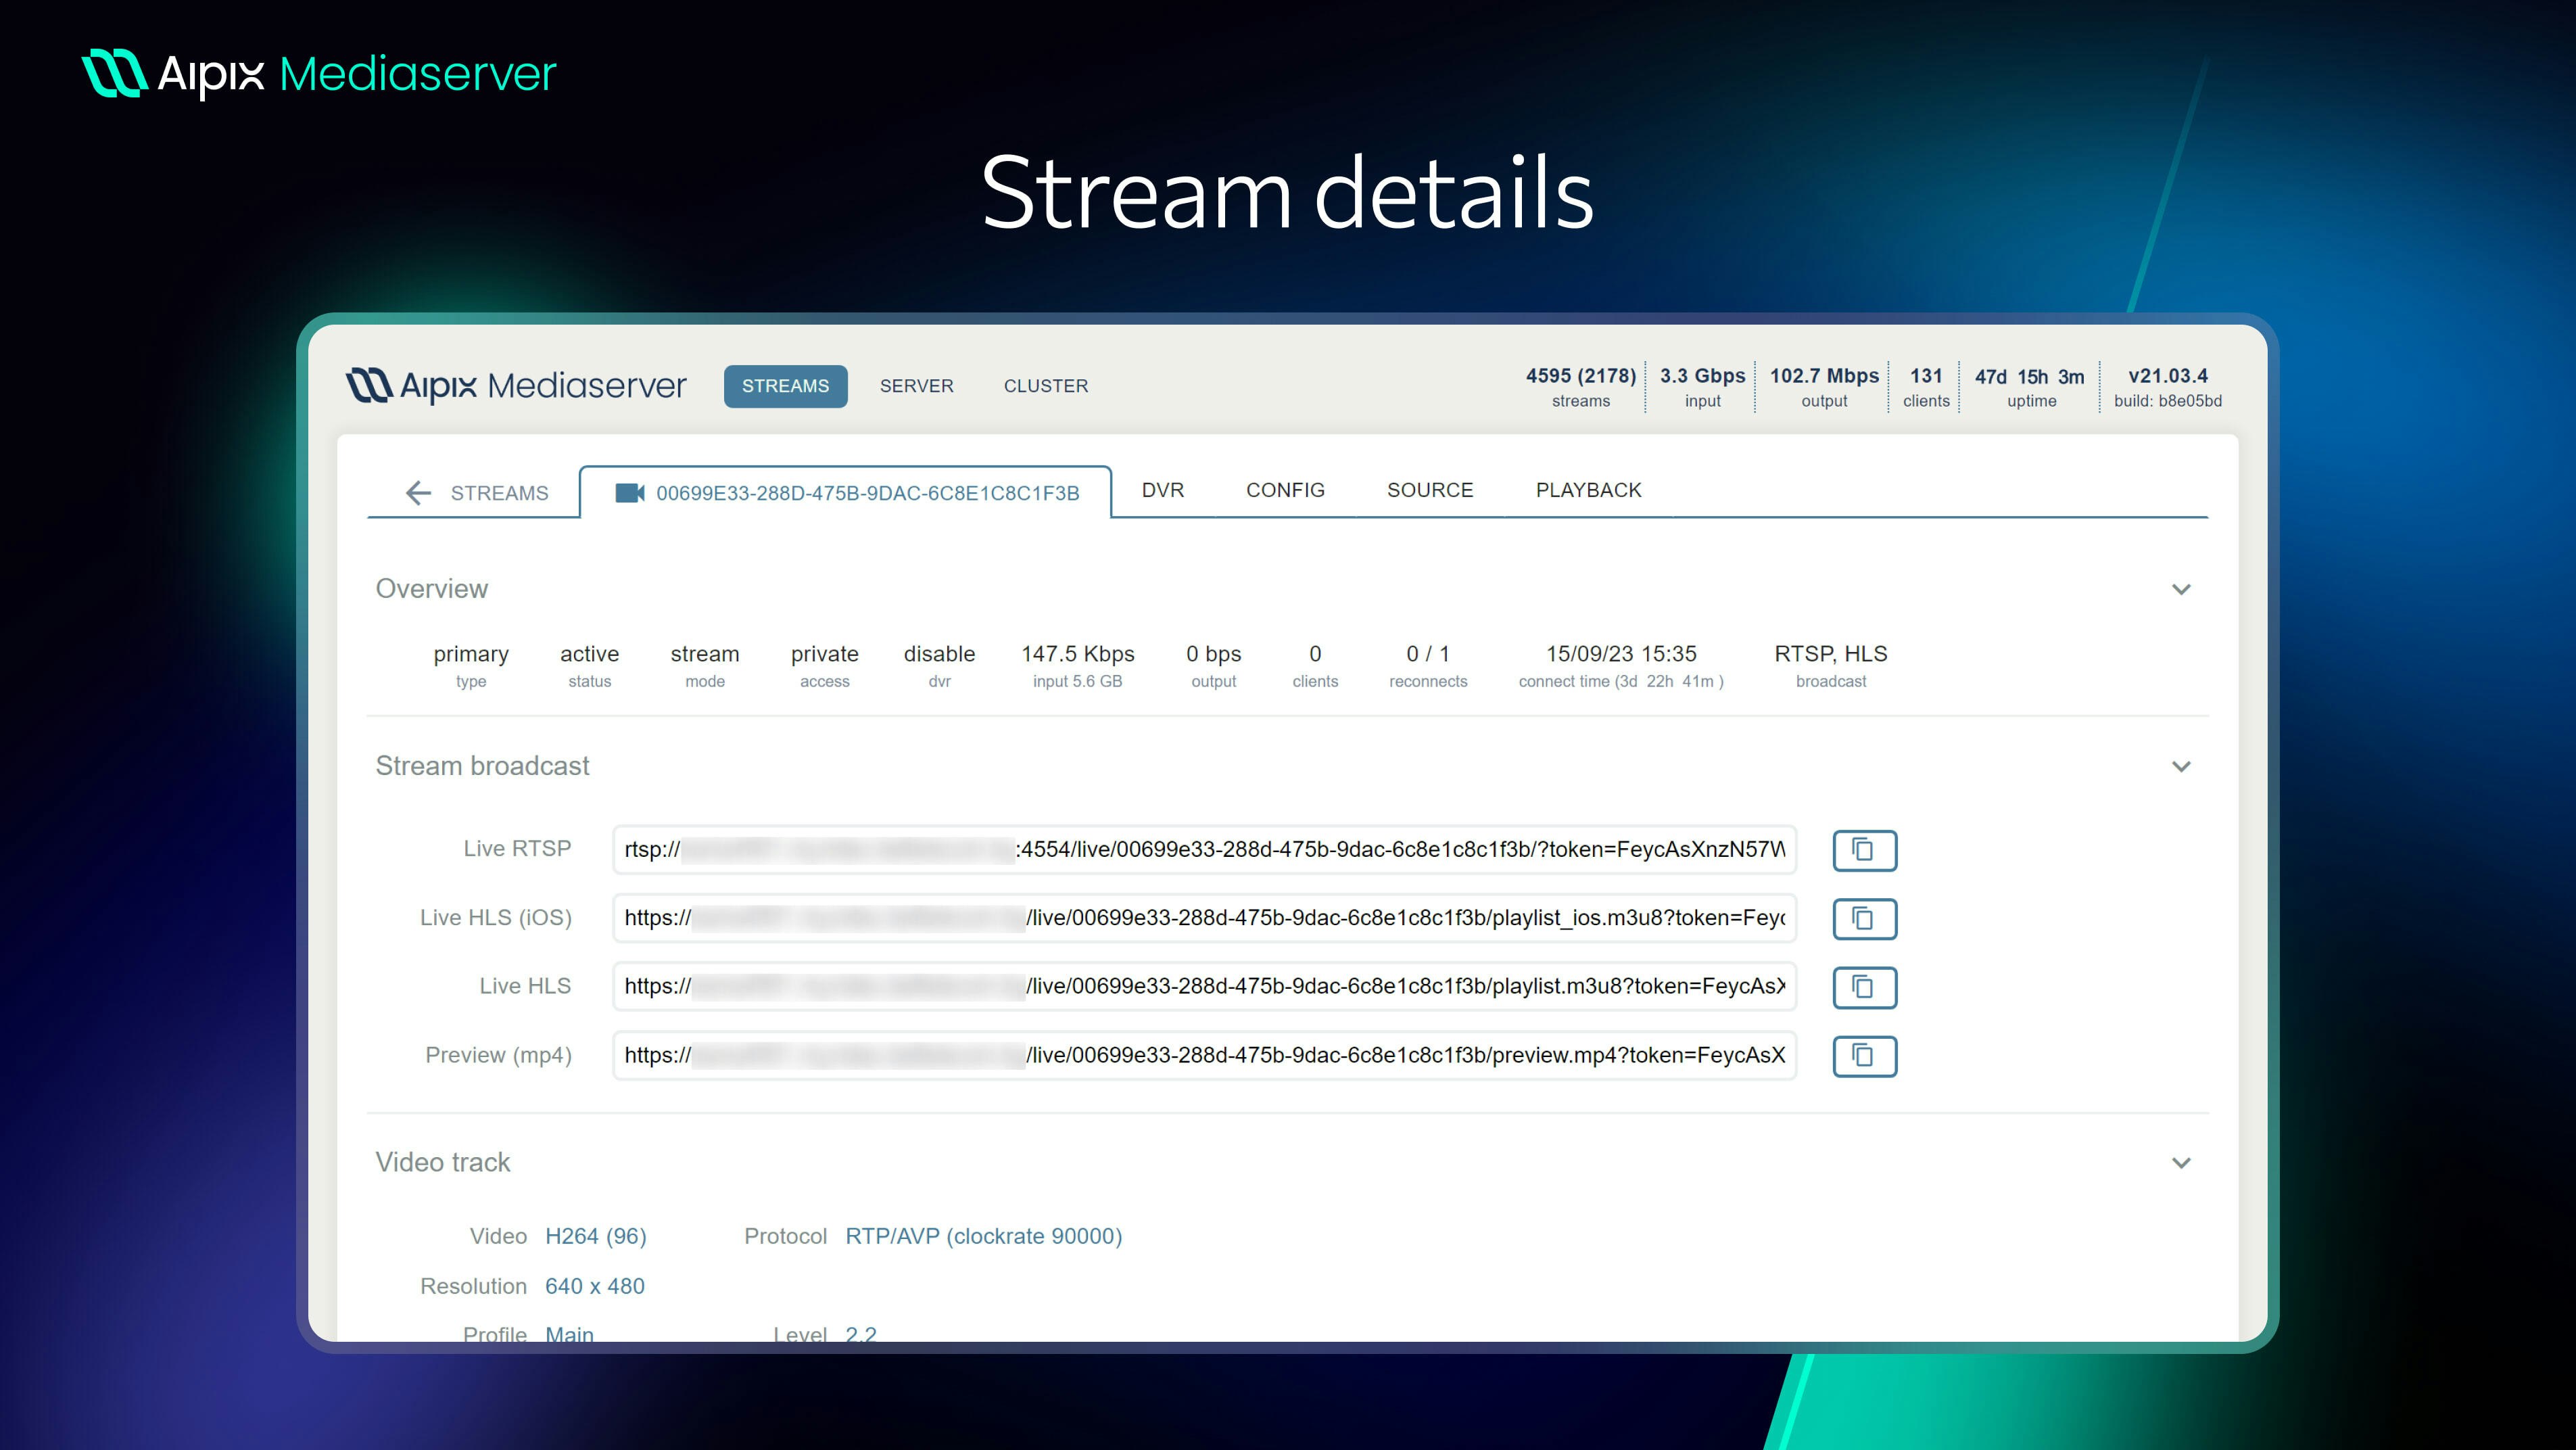Click the Live RTSP URL field

click(x=1203, y=850)
